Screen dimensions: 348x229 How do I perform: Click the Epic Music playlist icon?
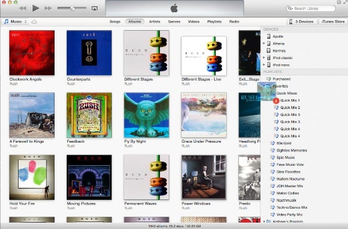click(x=273, y=157)
